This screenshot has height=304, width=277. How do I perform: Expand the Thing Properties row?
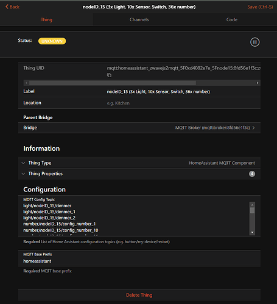[139, 174]
